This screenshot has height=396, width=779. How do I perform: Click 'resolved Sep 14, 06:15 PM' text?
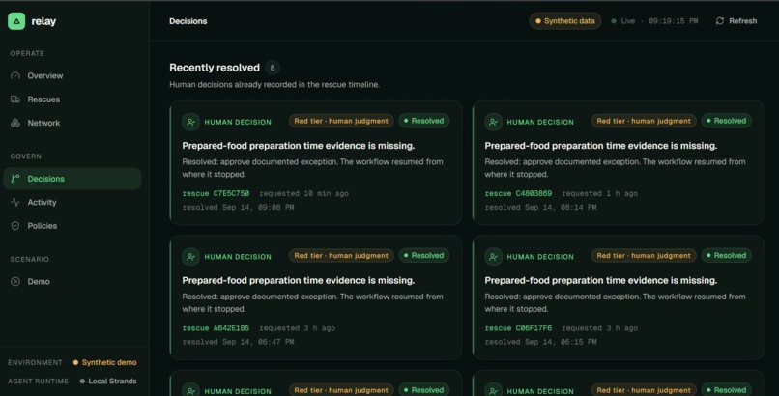(x=540, y=342)
